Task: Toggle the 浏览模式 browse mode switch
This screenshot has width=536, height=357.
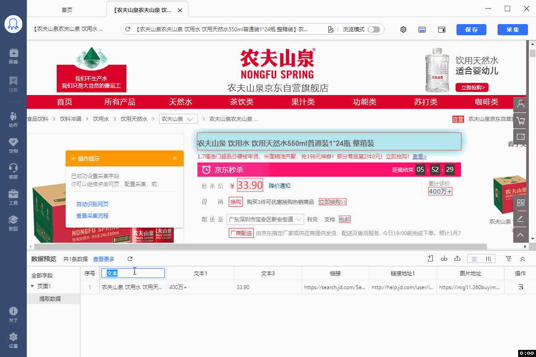Action: click(x=374, y=29)
